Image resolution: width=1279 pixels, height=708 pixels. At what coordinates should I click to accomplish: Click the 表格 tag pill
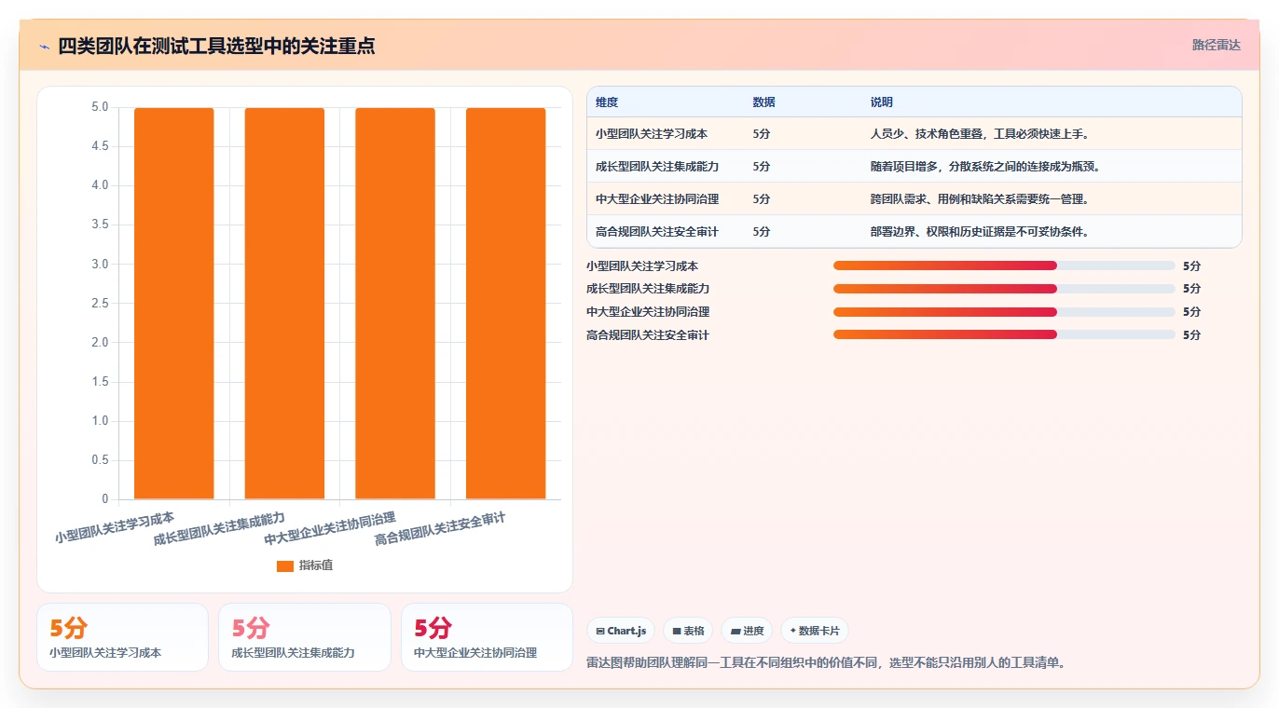pos(687,631)
